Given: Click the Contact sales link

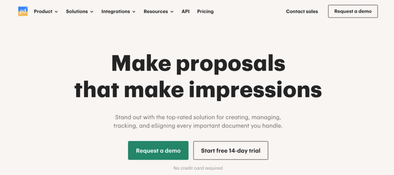Looking at the screenshot, I should pyautogui.click(x=302, y=12).
